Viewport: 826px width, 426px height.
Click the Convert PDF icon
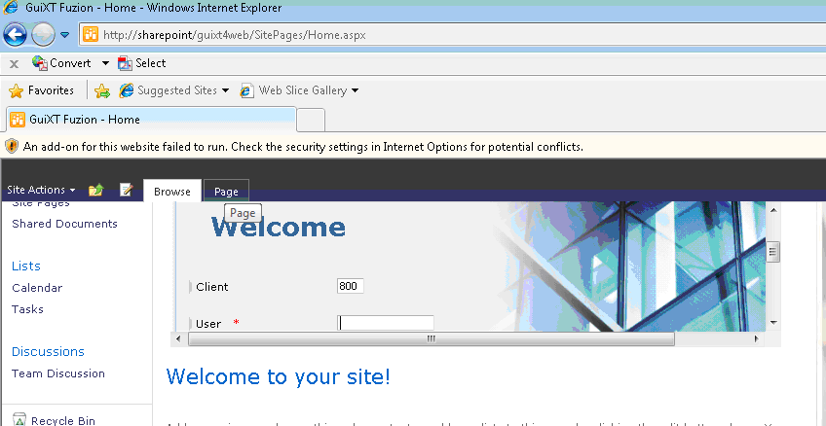[x=40, y=63]
